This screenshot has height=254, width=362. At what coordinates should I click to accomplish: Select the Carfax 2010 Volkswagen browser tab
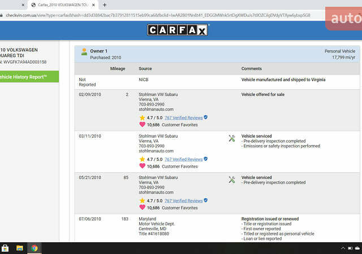[x=59, y=5]
